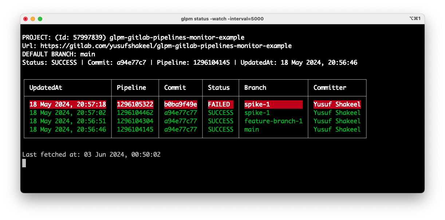Click committer Yusuf Shakeel in the failed row
The height and width of the screenshot is (220, 445).
336,104
